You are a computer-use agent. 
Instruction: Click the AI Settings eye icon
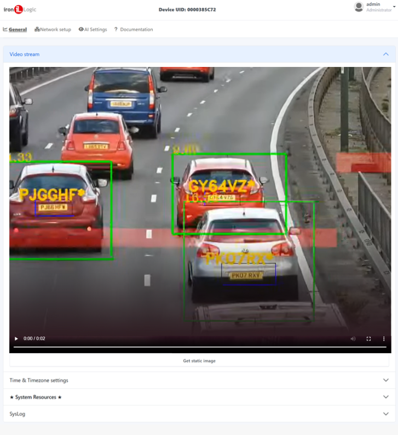coord(81,30)
